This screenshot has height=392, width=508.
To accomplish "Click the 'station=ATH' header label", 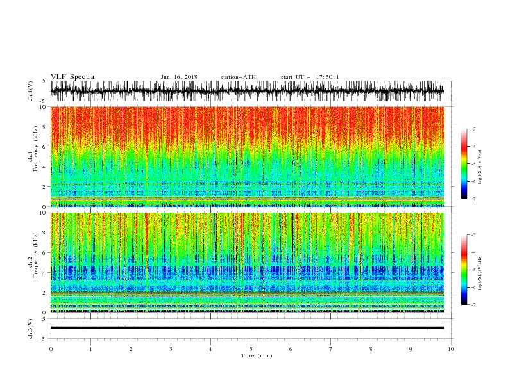I will [238, 77].
